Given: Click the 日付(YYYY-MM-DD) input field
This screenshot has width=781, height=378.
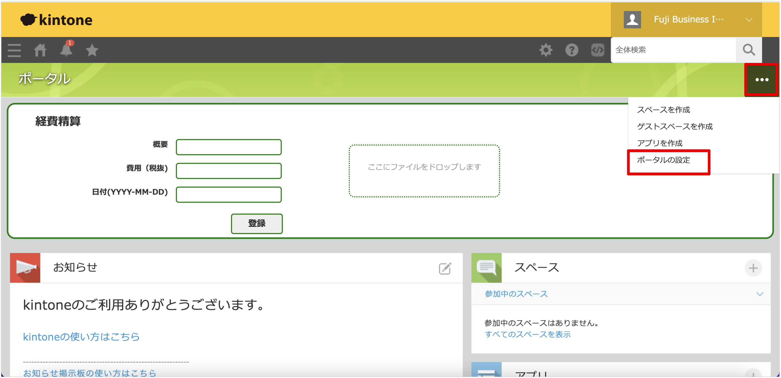Looking at the screenshot, I should (229, 195).
